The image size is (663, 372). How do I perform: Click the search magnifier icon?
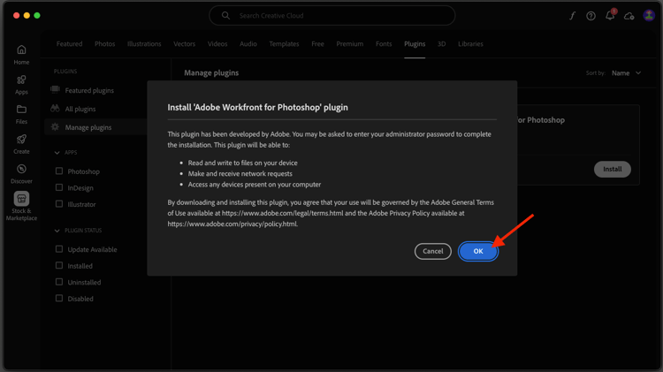pyautogui.click(x=225, y=16)
